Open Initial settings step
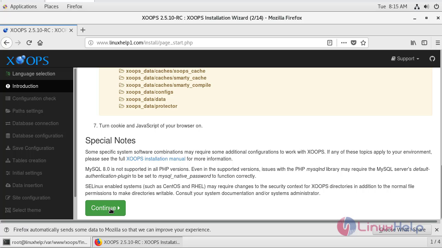Image resolution: width=442 pixels, height=248 pixels. 37,173
